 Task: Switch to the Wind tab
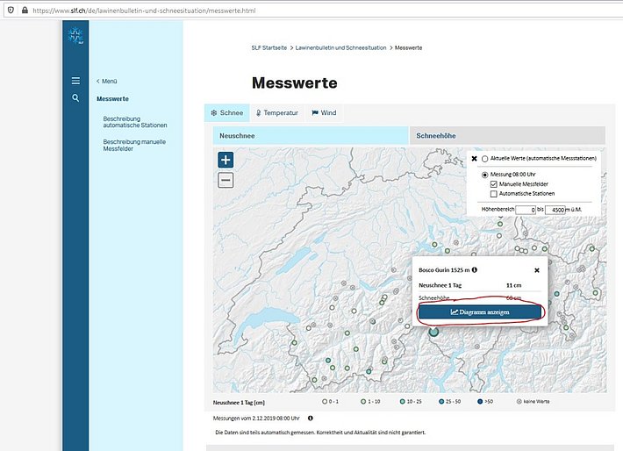324,113
